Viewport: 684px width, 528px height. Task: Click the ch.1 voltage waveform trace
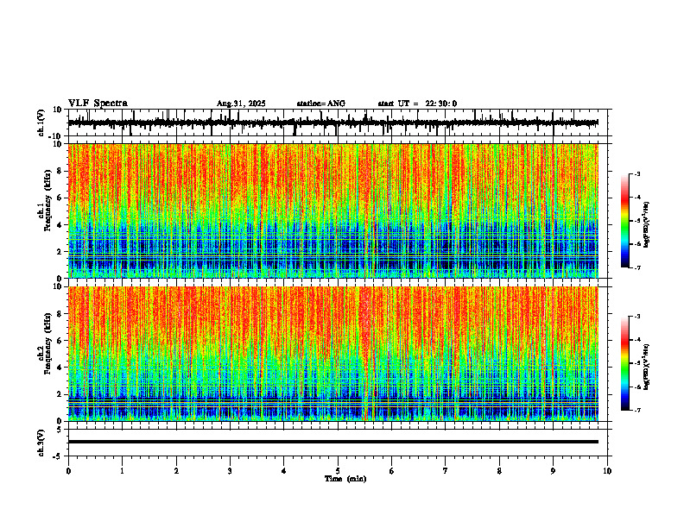(x=332, y=123)
